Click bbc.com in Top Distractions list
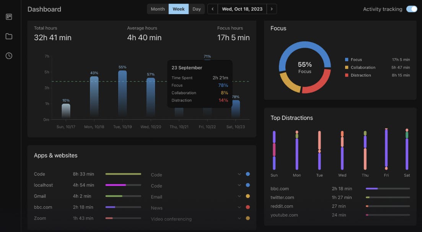The height and width of the screenshot is (232, 422). pyautogui.click(x=280, y=189)
